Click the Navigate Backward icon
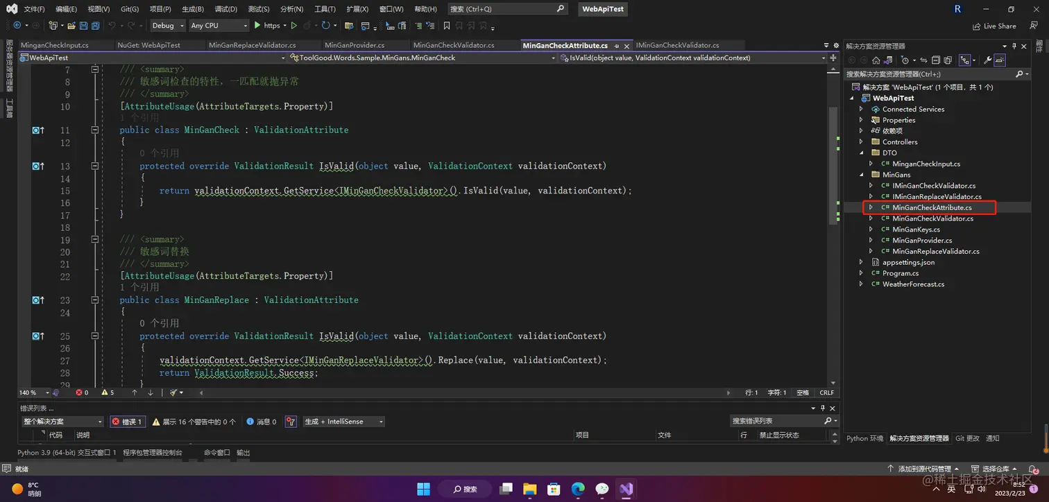1049x502 pixels. [x=17, y=26]
